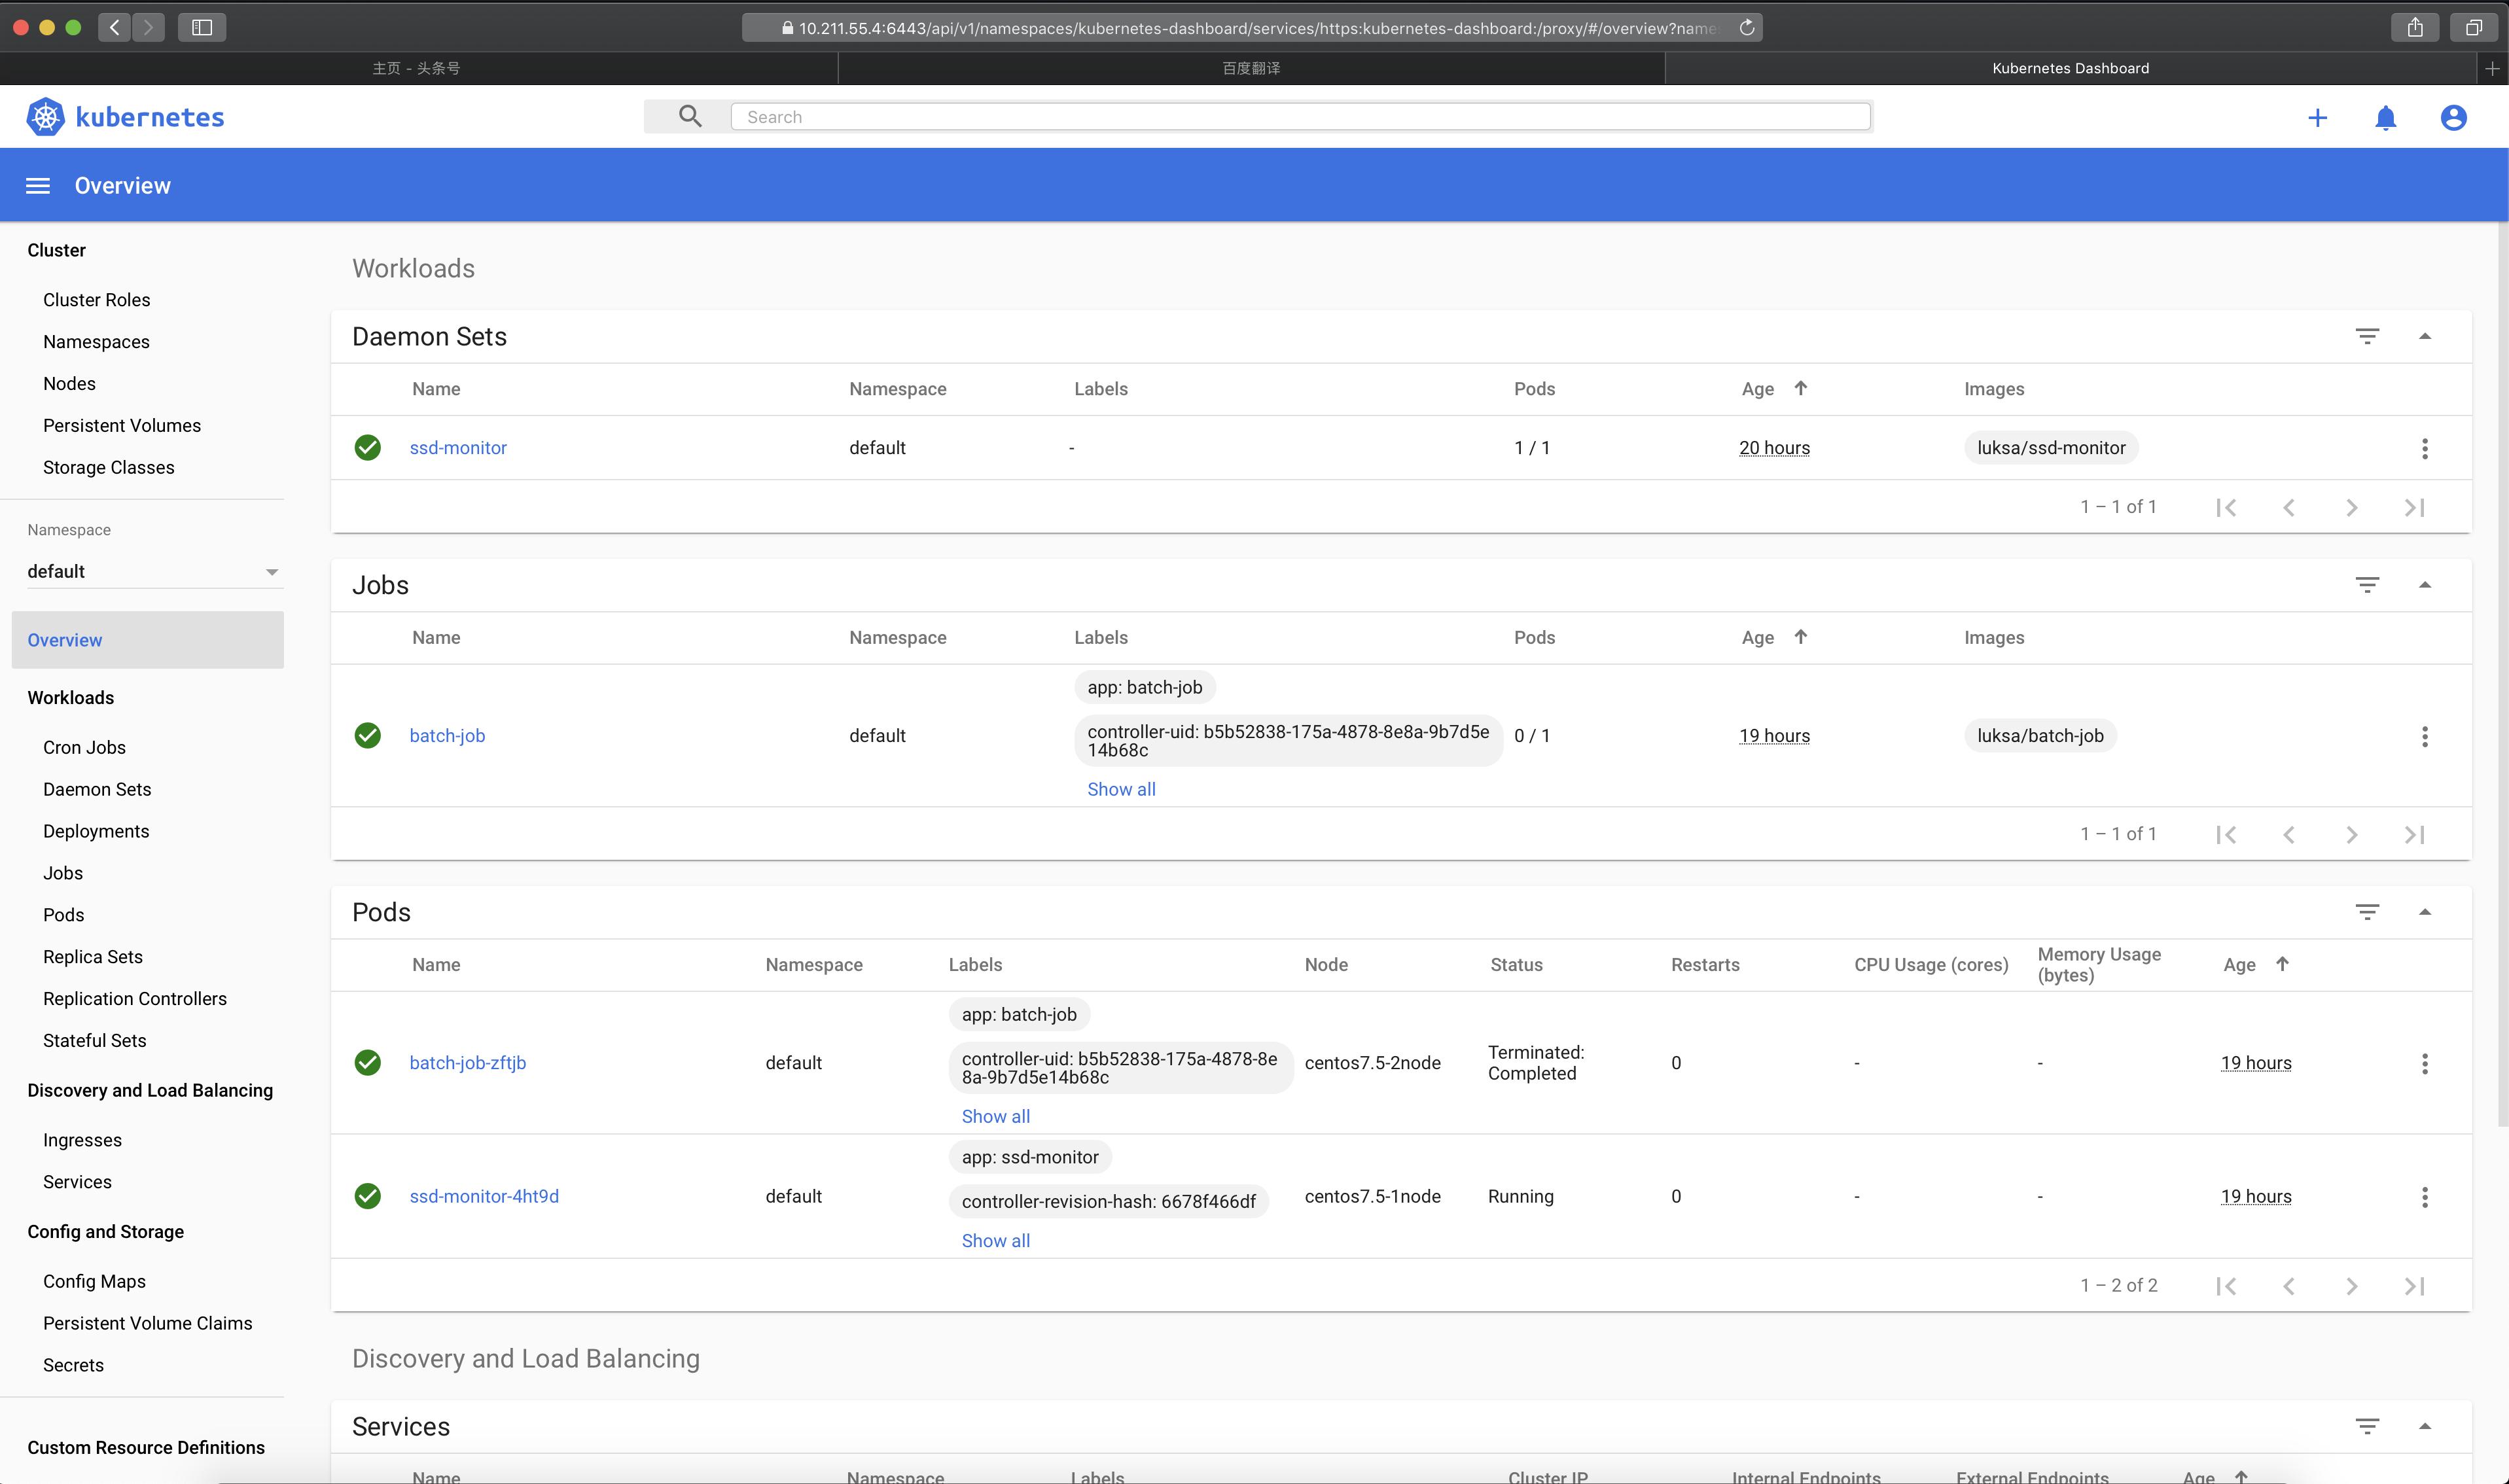This screenshot has width=2509, height=1484.
Task: Toggle the browser sidebar button
Action: pos(202,27)
